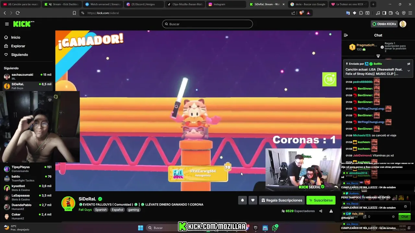Switch to the deria - Buscar con Google tab

click(x=308, y=4)
